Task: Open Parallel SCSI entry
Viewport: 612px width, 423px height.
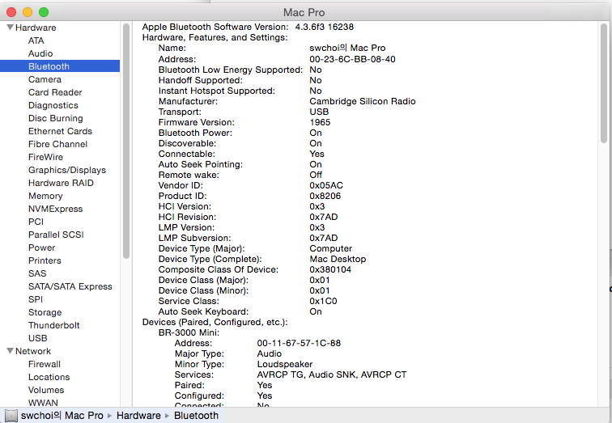Action: [56, 235]
